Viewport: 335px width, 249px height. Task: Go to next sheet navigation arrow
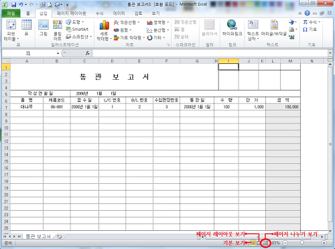click(14, 236)
